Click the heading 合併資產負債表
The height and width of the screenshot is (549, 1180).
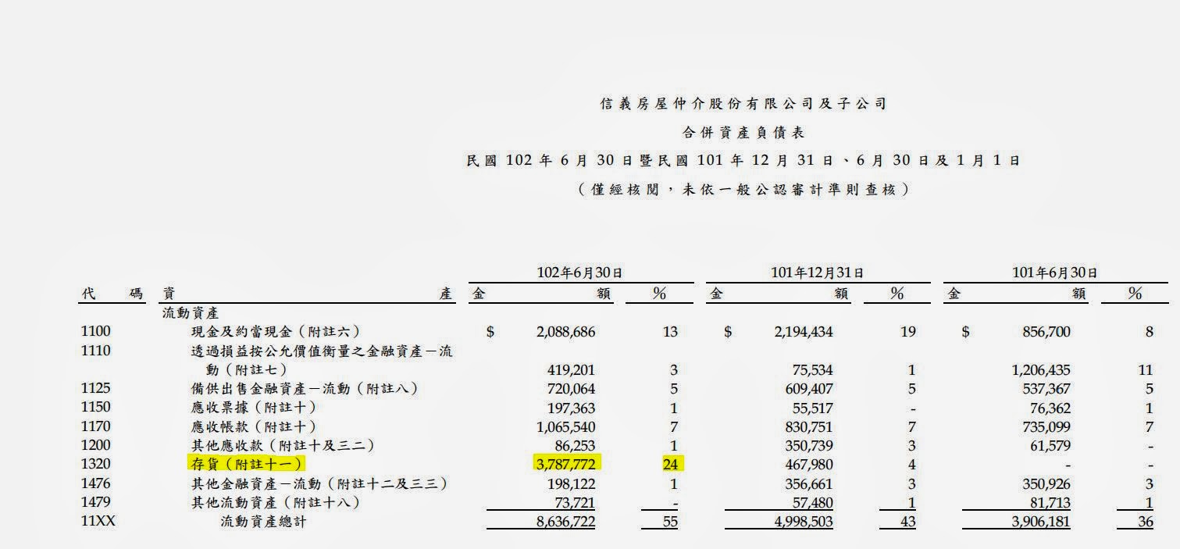(x=743, y=132)
